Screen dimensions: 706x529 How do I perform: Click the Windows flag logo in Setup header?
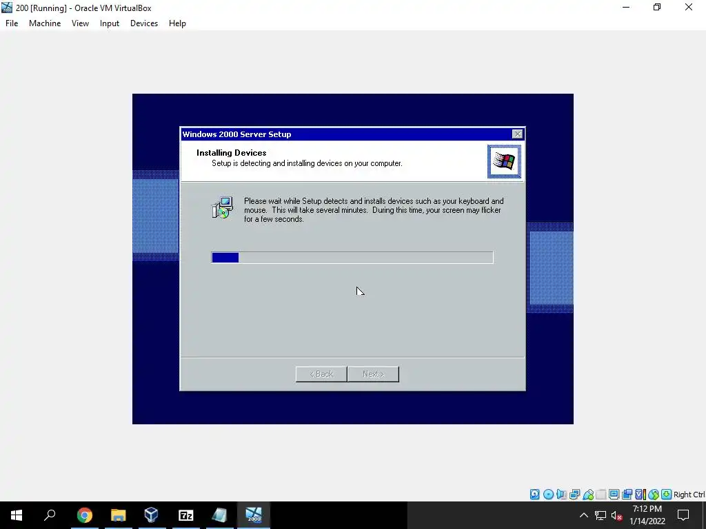(504, 161)
